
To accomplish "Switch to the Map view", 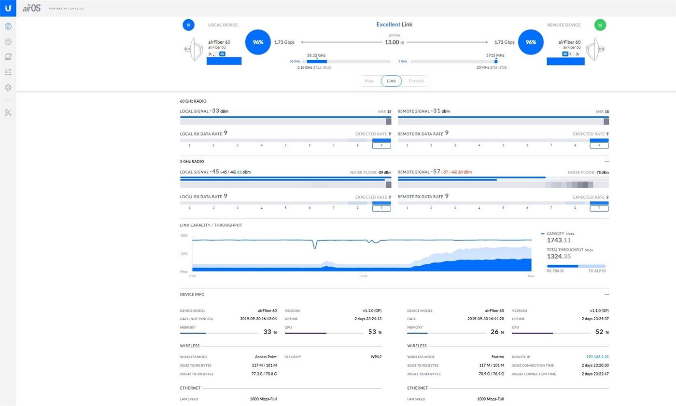I will point(369,81).
